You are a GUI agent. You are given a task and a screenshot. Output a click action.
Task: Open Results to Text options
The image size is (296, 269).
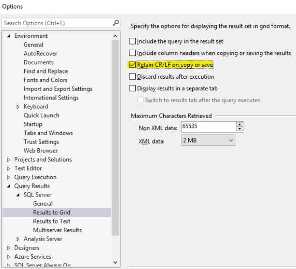pos(52,221)
